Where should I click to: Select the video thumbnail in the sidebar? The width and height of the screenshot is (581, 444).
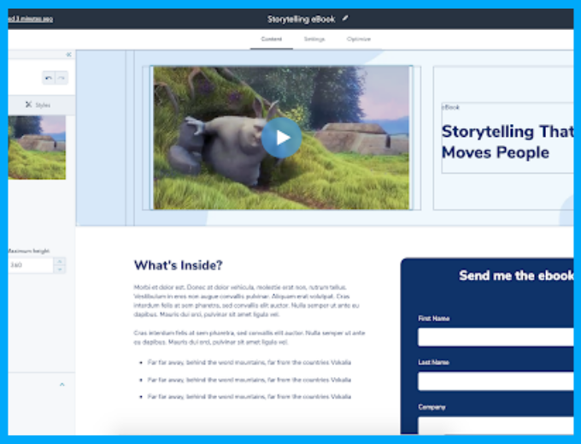click(x=37, y=147)
